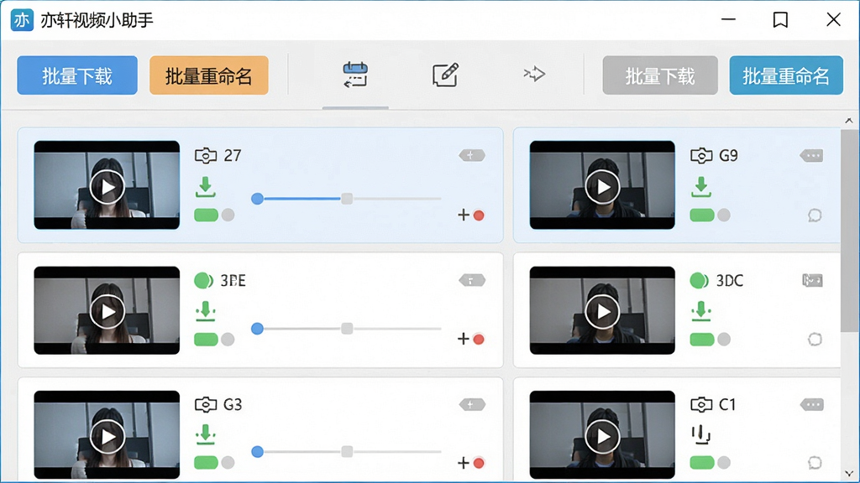Open the more options tag on C1
Image resolution: width=860 pixels, height=483 pixels.
coord(812,405)
